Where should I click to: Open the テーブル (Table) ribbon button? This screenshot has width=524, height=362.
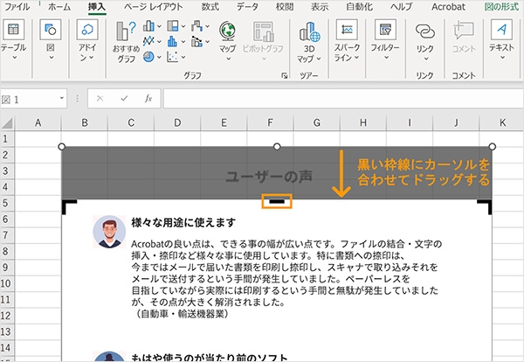click(13, 39)
